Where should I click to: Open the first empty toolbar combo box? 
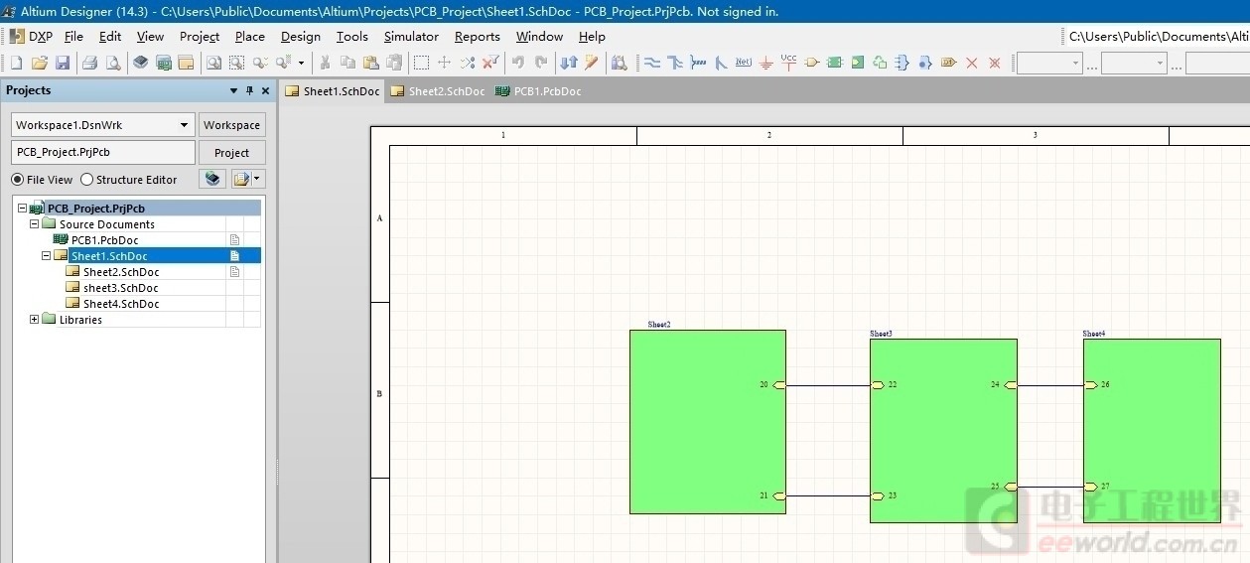pos(1049,63)
